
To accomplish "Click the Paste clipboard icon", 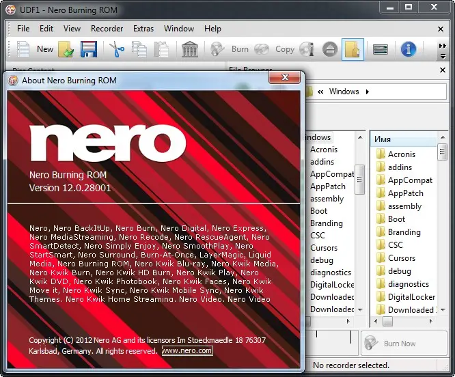I will pos(161,49).
